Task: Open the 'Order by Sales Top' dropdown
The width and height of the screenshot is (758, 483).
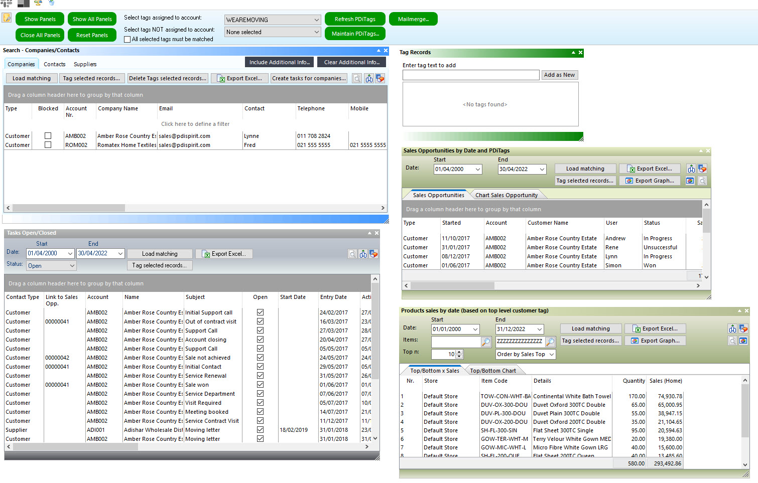Action: (551, 355)
